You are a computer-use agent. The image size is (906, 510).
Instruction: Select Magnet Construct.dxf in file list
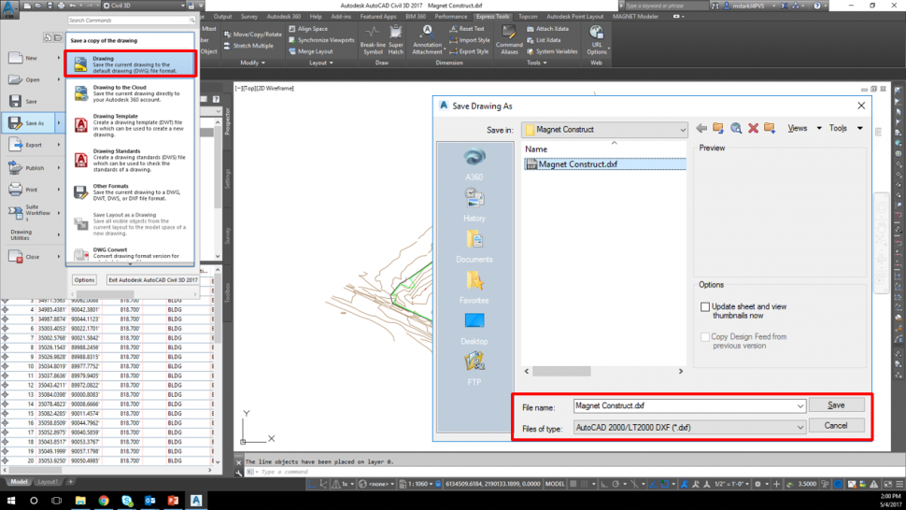click(604, 164)
